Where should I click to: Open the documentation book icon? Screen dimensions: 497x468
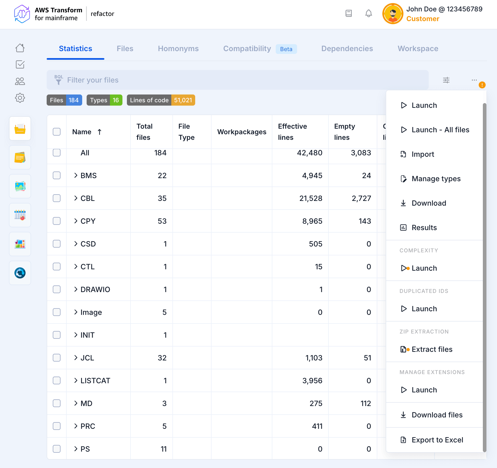[x=348, y=13]
